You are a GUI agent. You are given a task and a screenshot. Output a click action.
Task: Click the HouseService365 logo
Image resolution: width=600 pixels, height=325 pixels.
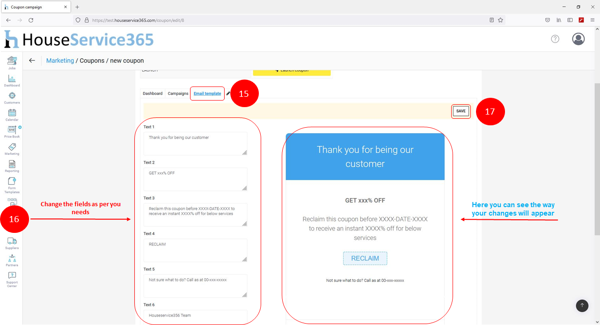pyautogui.click(x=79, y=39)
